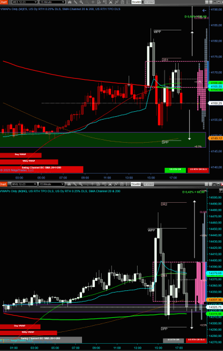Screen dimensions: 223x351
Task: Open bar type icon in MNQ chart toolbar
Action: [69, 184]
